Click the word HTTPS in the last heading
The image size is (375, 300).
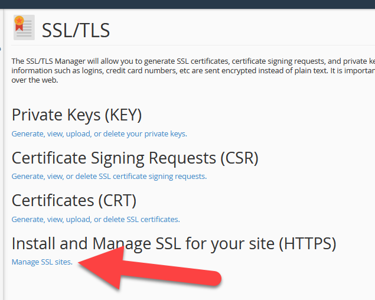pyautogui.click(x=308, y=243)
